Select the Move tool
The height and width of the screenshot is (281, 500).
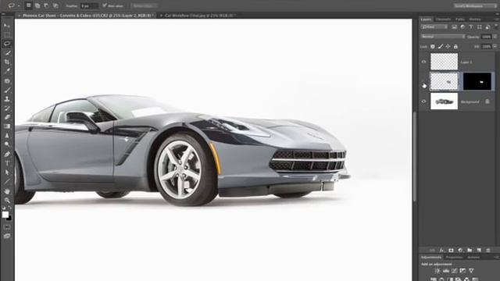7,26
